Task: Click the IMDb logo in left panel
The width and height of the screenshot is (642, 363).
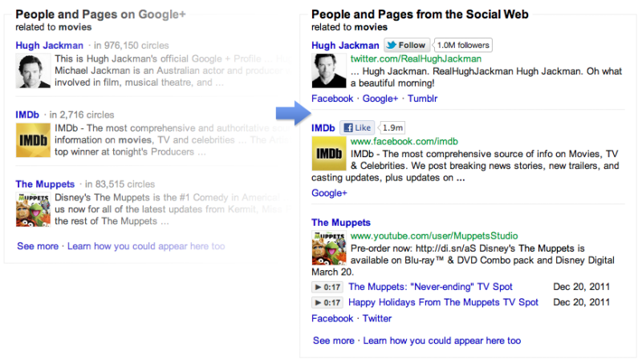Action: coord(30,143)
